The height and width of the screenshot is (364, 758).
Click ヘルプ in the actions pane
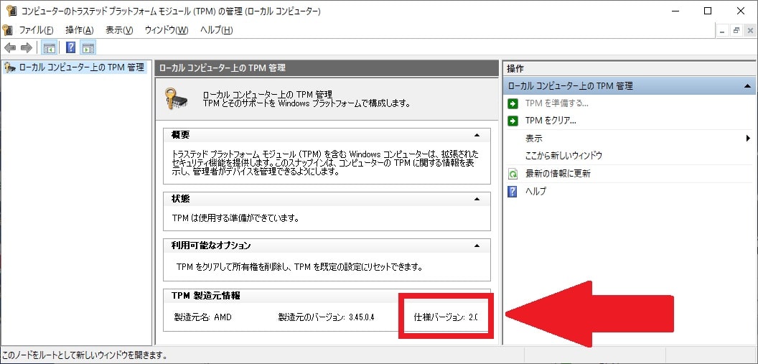coord(535,192)
